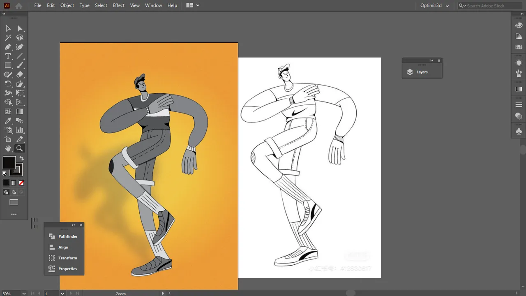Select the Direct Selection tool
The width and height of the screenshot is (526, 296).
pos(19,28)
